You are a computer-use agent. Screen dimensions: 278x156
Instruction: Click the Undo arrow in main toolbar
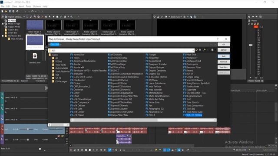click(x=33, y=11)
